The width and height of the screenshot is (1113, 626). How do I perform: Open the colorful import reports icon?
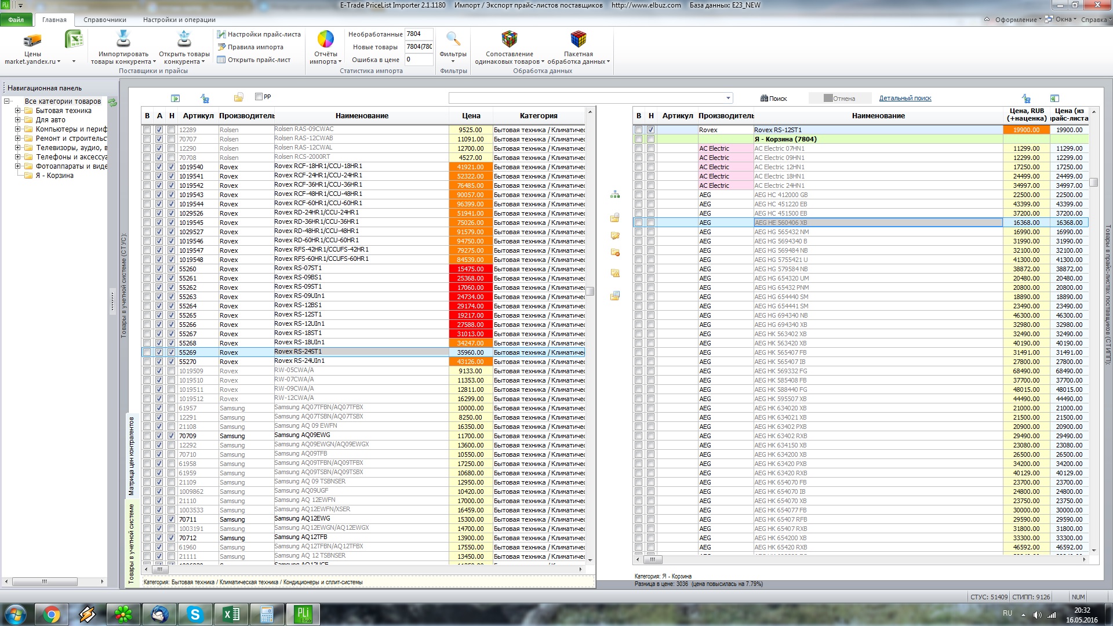(326, 39)
